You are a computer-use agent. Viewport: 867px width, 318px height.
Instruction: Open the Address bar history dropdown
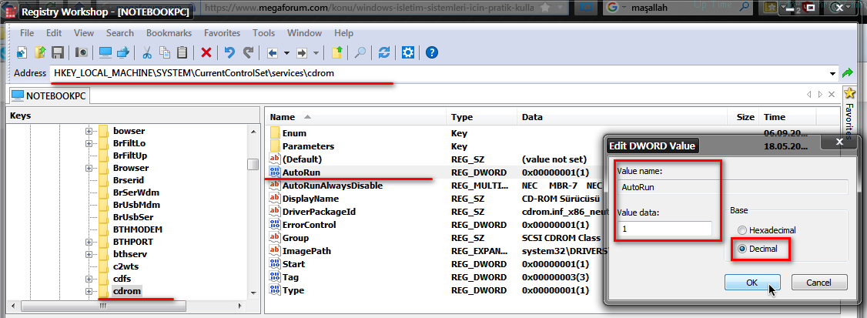(x=832, y=74)
